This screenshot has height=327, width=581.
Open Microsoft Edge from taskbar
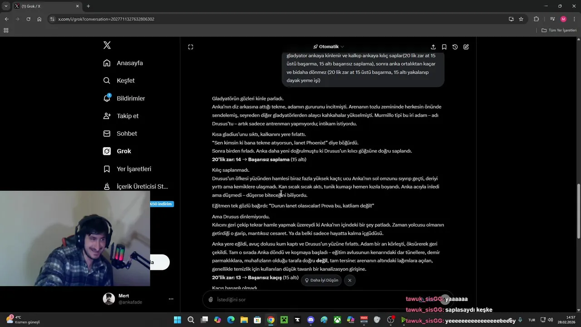point(231,320)
